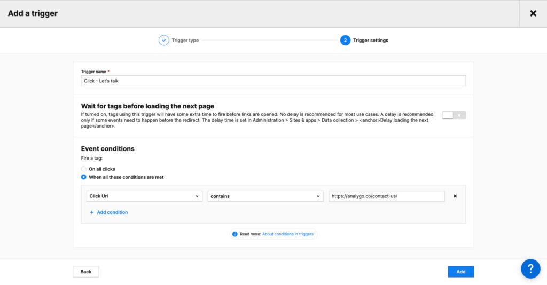Focus the Trigger name text field
This screenshot has width=547, height=285.
pos(273,81)
